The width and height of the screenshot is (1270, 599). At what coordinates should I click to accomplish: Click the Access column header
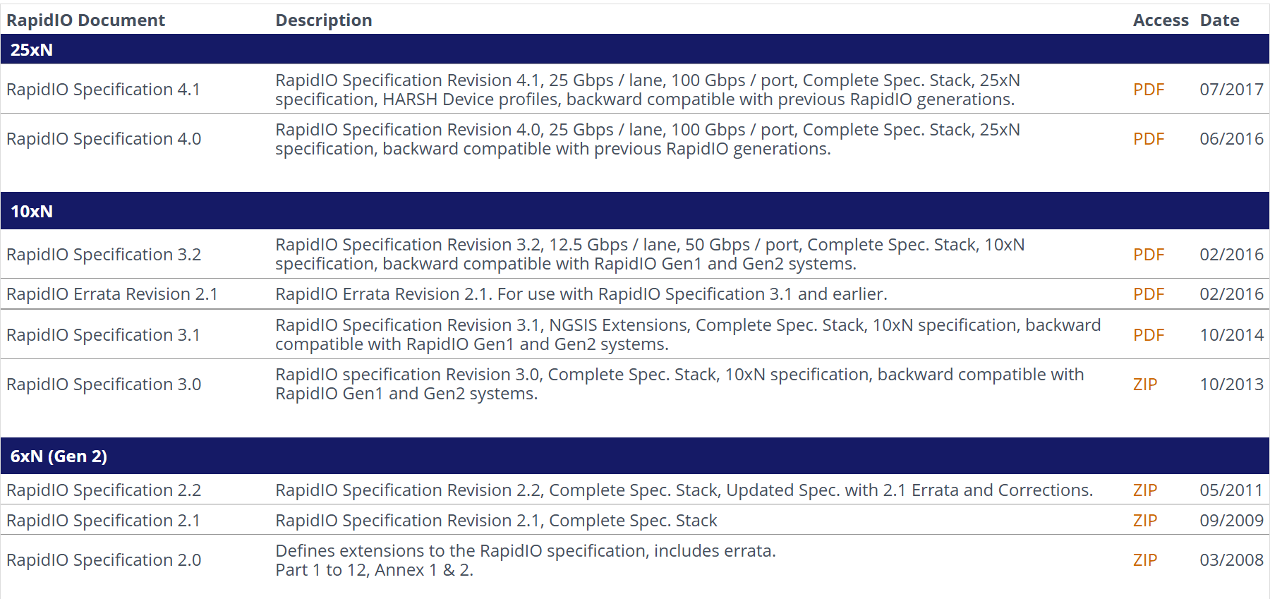(1161, 20)
